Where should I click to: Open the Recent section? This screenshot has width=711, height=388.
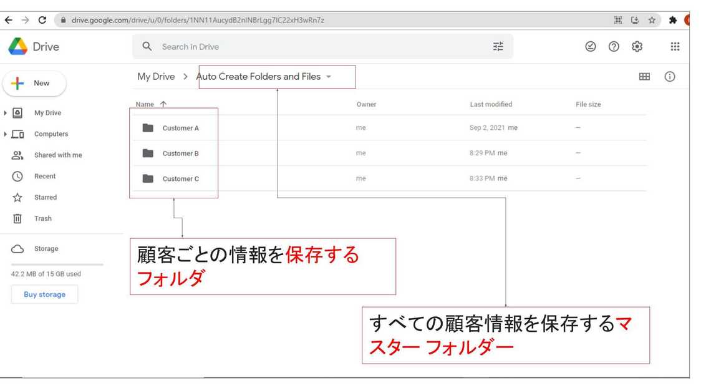(x=44, y=177)
